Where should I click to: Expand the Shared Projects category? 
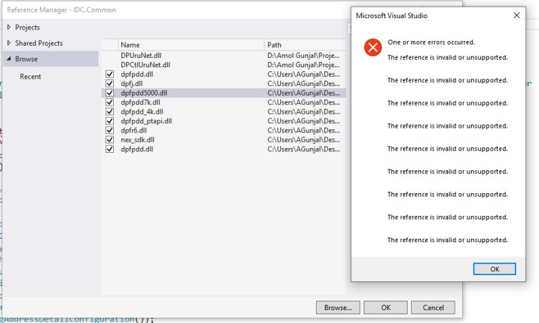[9, 43]
